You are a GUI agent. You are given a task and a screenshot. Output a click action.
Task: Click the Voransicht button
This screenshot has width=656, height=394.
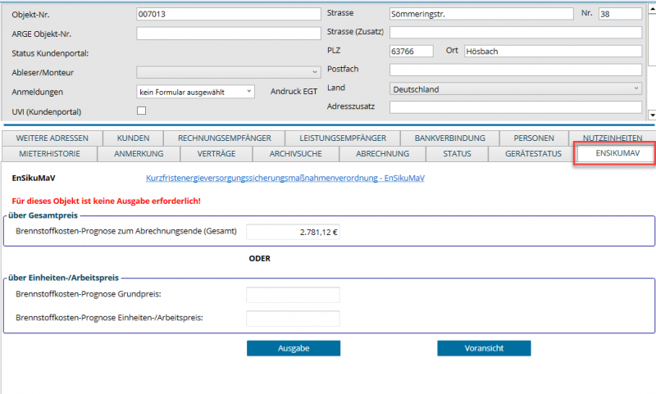484,348
